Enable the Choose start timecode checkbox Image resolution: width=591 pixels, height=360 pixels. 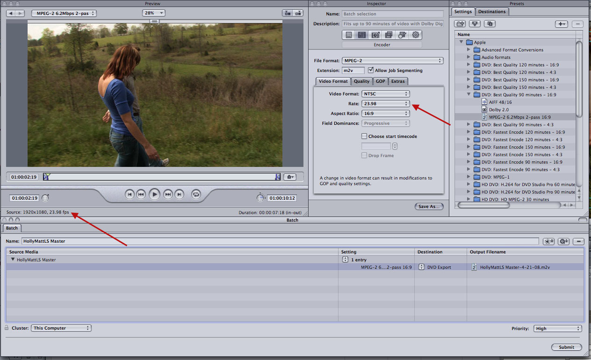click(x=364, y=137)
